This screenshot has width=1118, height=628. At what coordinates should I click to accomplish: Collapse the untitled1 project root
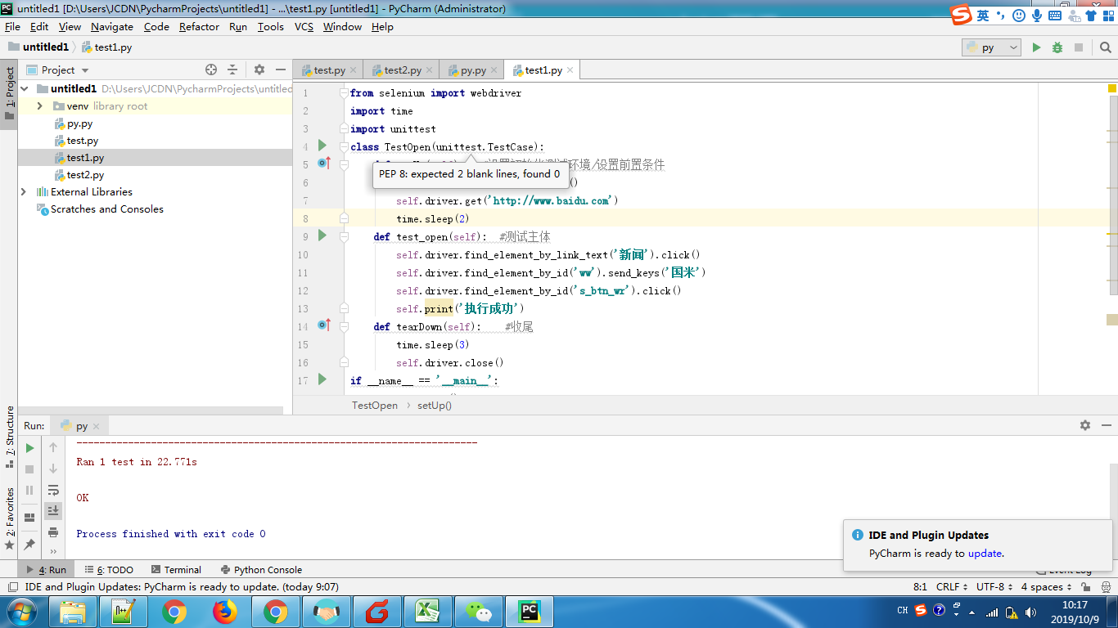coord(24,88)
